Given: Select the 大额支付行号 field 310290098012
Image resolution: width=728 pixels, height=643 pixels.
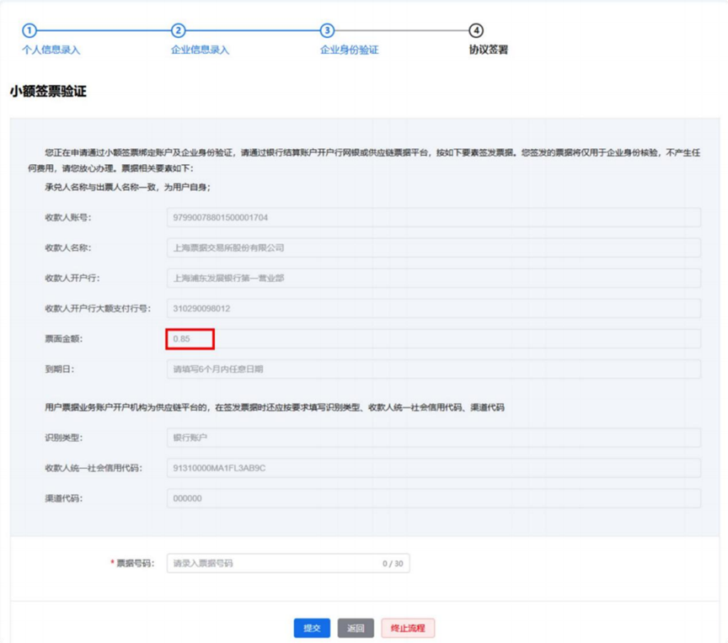Looking at the screenshot, I should [x=433, y=308].
